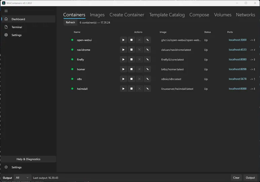Open the Output panel button
Viewport: 260px width, 182px height.
pyautogui.click(x=250, y=178)
